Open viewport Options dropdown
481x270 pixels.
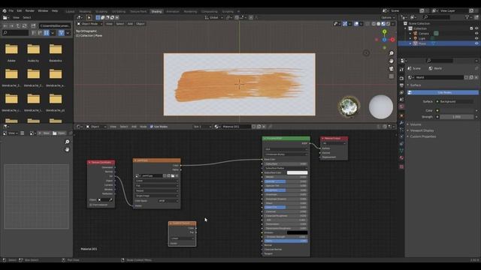(x=388, y=17)
